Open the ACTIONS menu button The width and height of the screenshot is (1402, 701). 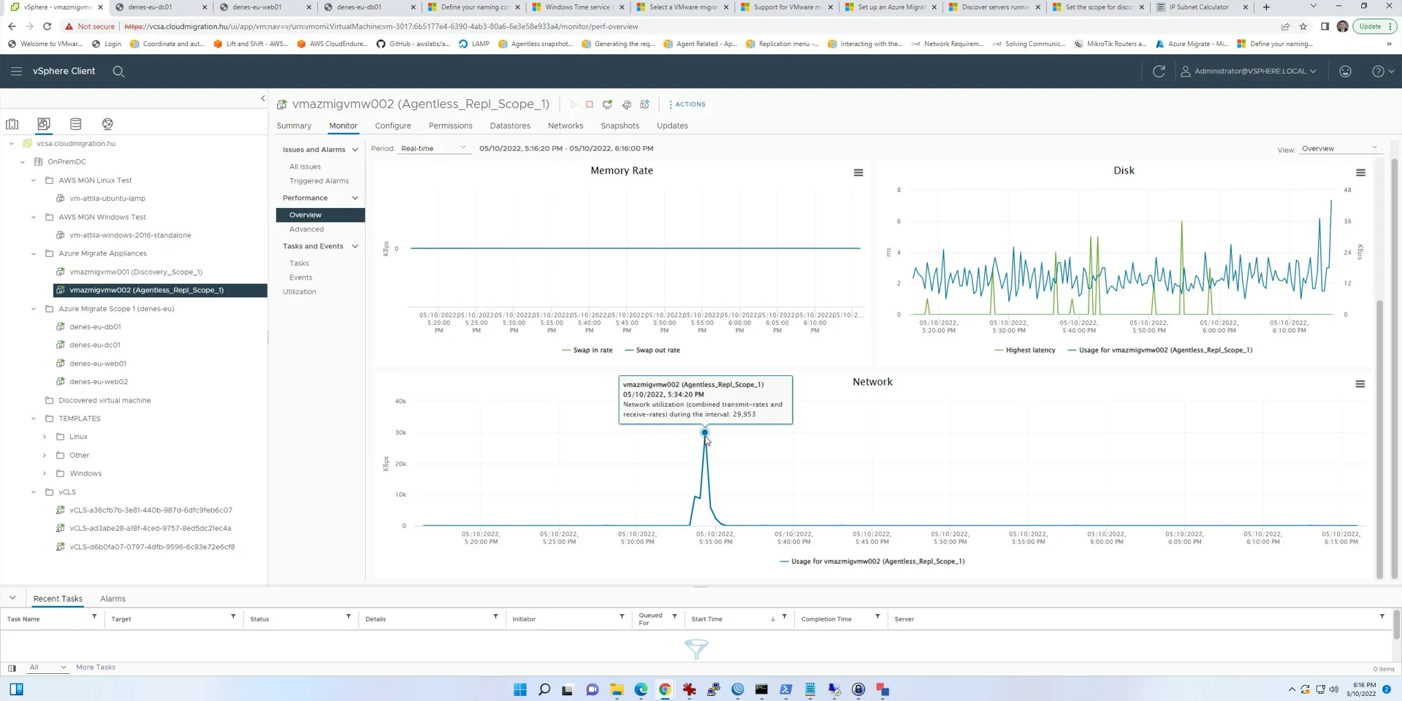pos(687,104)
